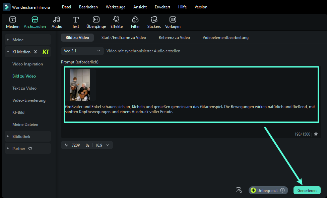Open the Filter icon

[135, 20]
